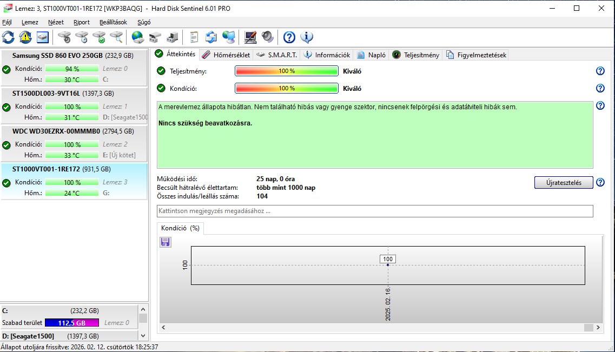Viewport: 615px width, 352px height.
Task: Click the blue question mark toolbar icon
Action: 289,37
